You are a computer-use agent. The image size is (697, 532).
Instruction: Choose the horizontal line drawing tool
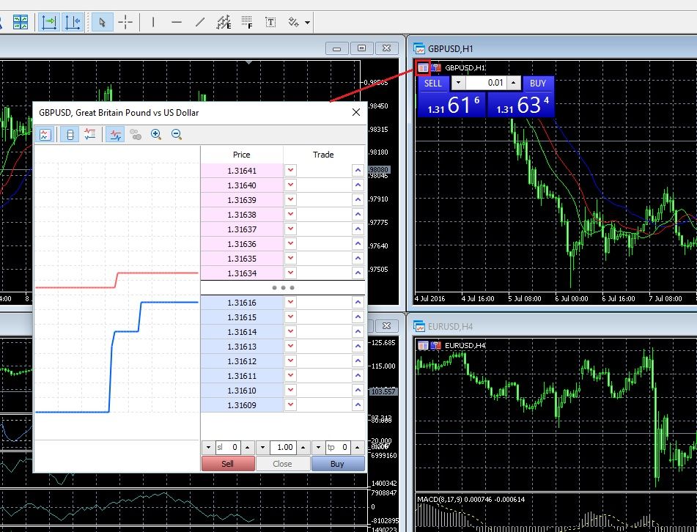(177, 22)
